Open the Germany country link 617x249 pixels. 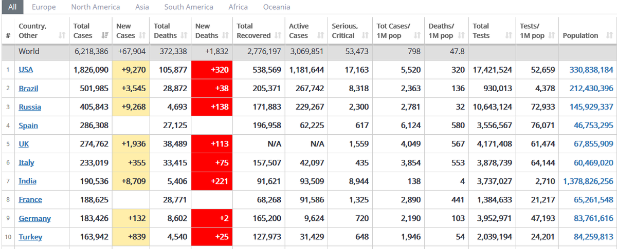35,218
